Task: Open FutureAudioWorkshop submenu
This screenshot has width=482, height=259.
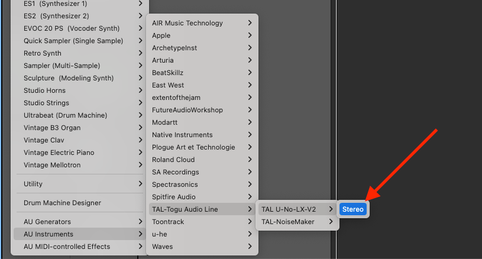Action: (x=202, y=110)
